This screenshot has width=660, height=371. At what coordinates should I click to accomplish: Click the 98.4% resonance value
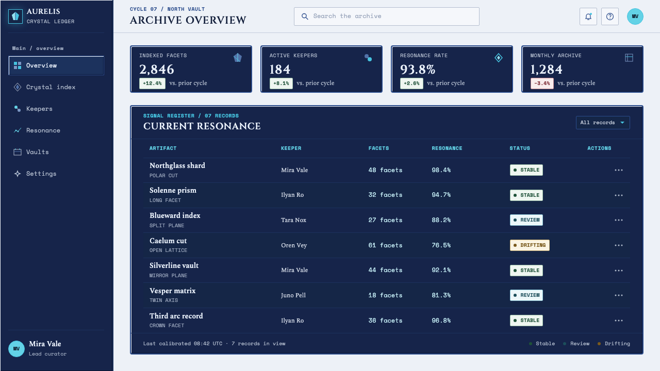tap(441, 170)
